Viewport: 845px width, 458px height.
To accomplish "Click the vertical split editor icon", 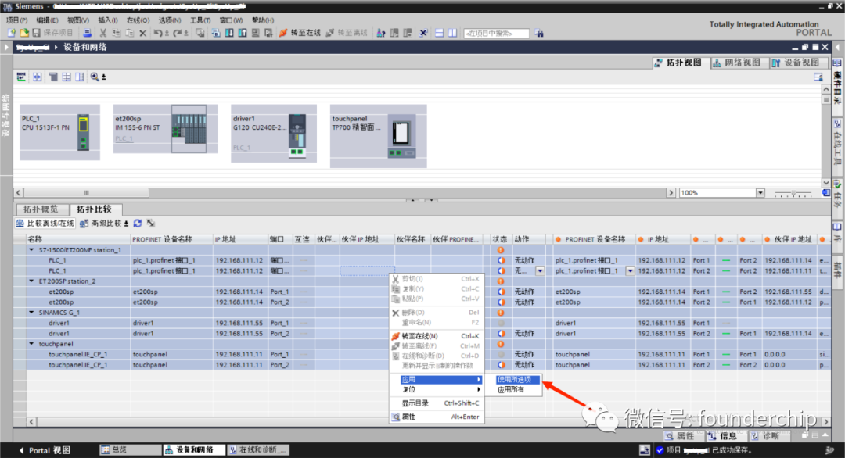I will coord(453,33).
